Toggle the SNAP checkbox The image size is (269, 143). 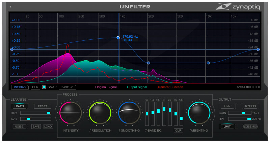(44, 87)
